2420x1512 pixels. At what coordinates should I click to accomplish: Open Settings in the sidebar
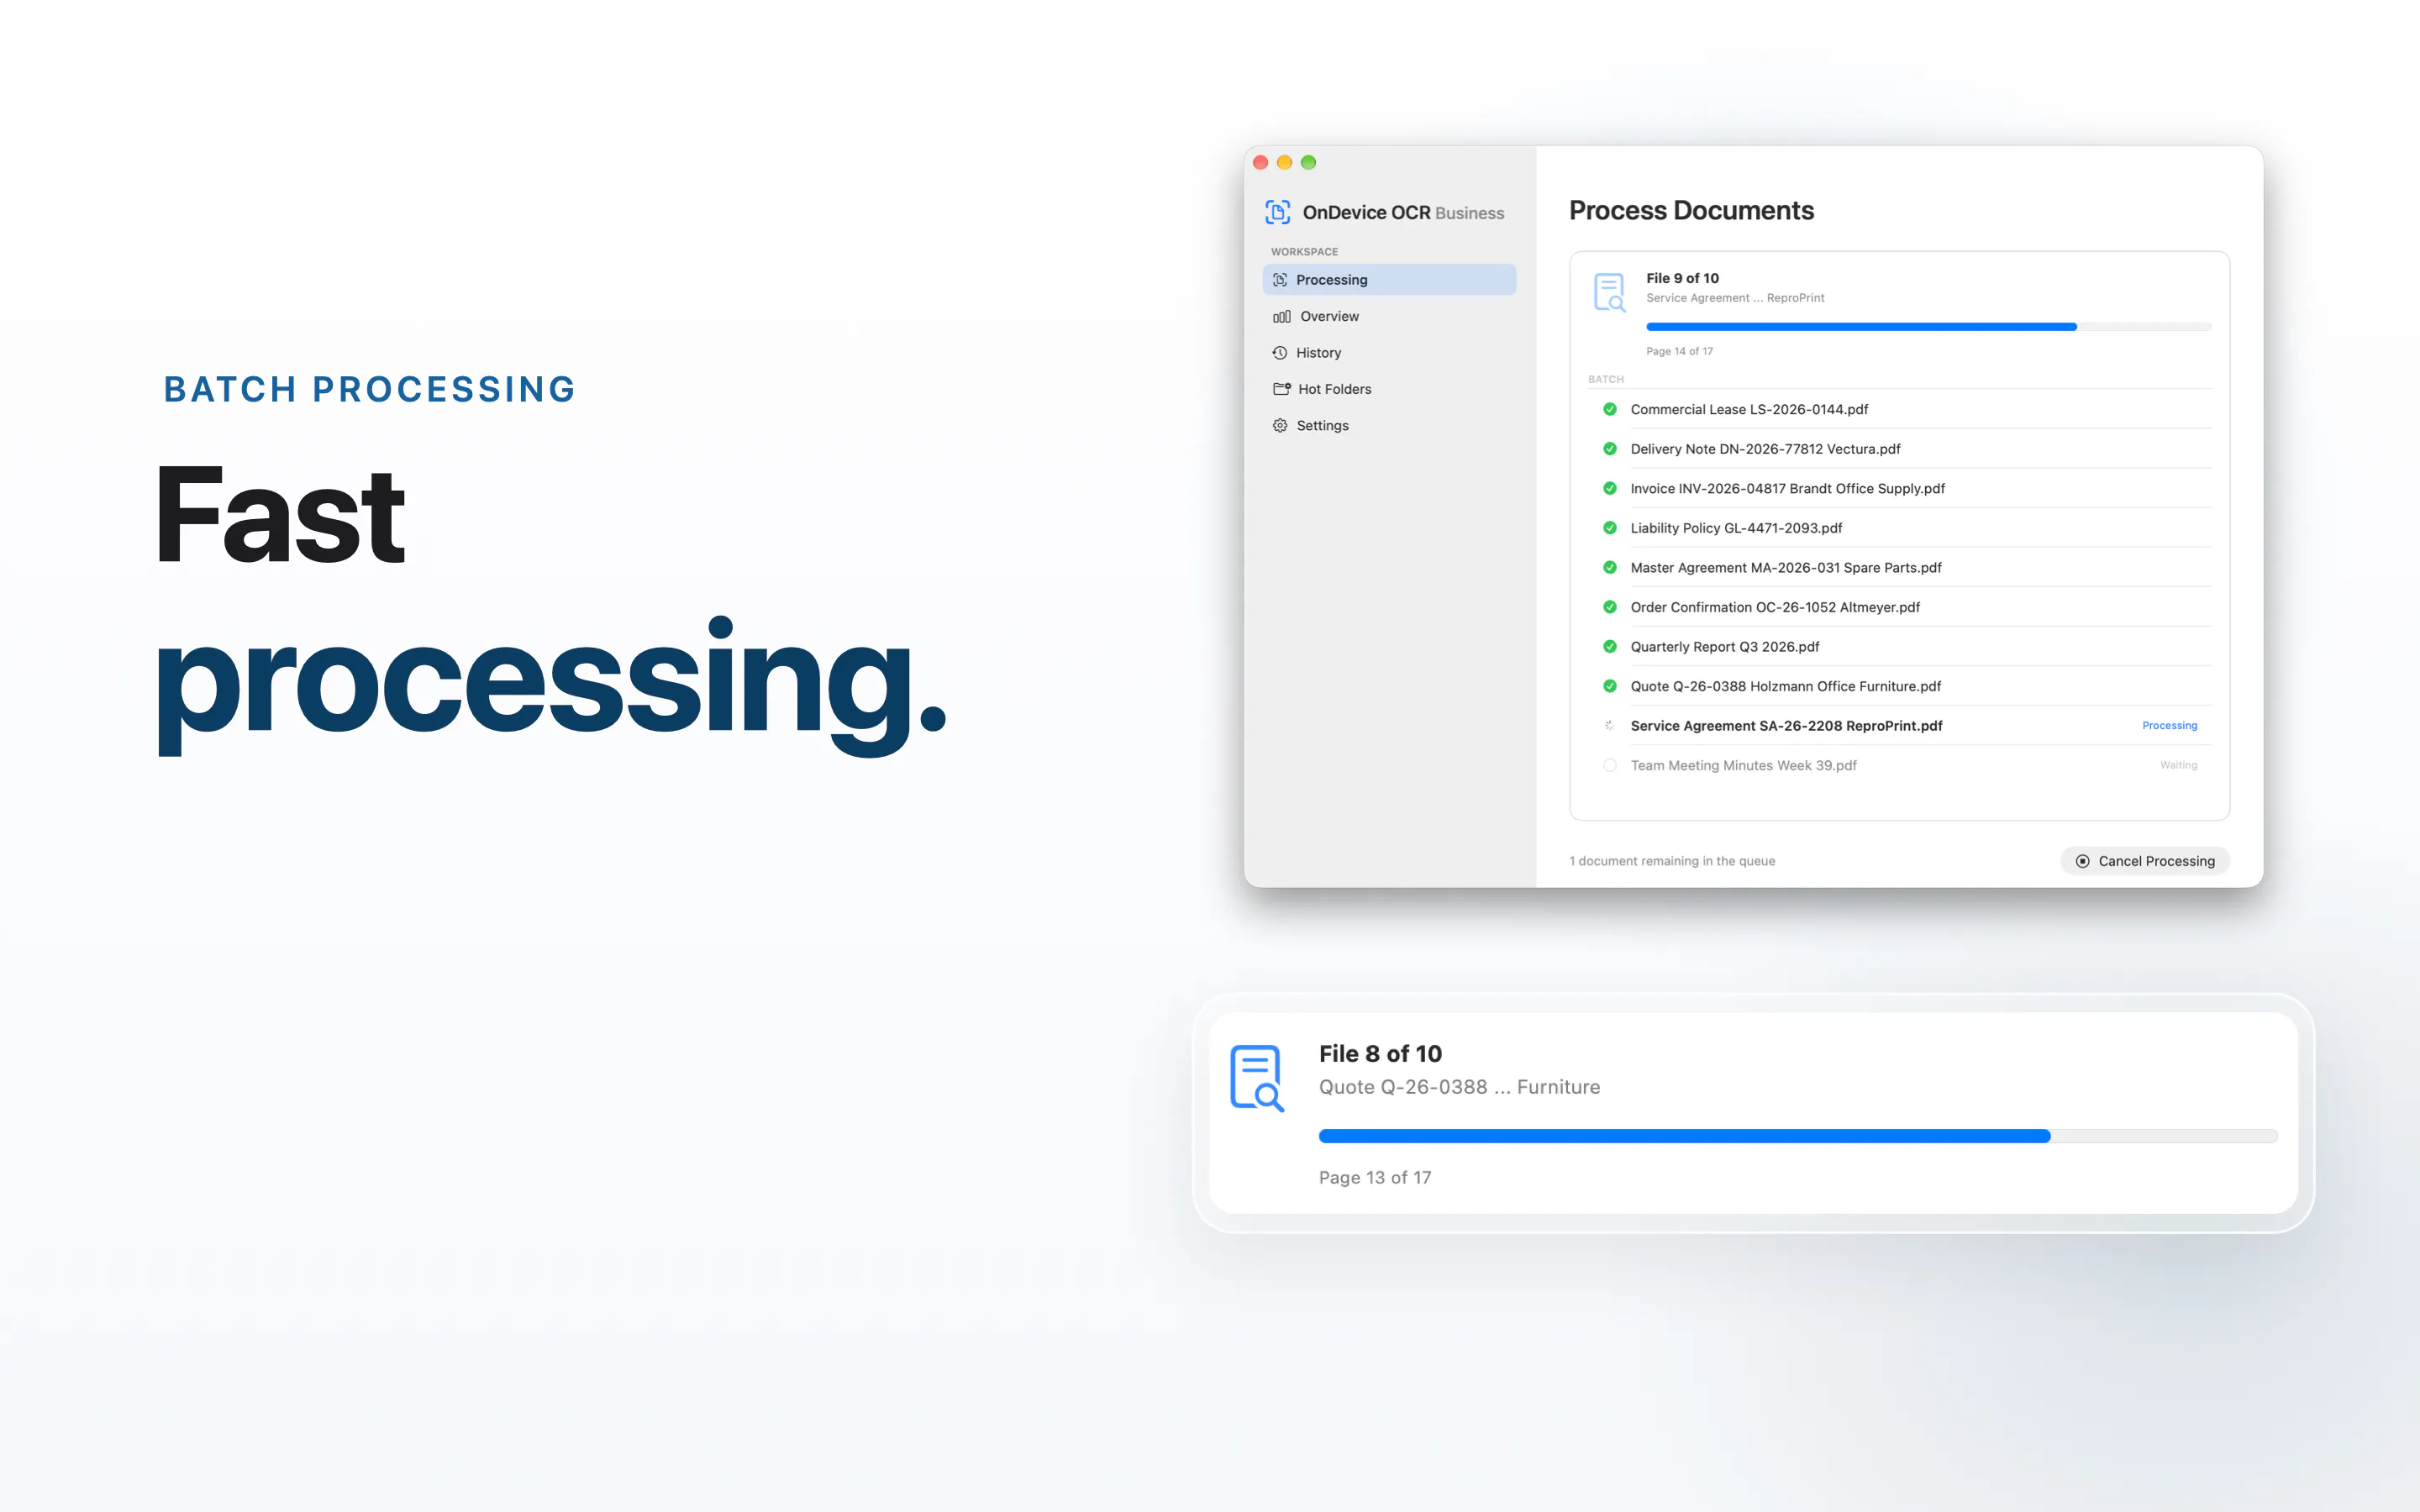pos(1389,426)
